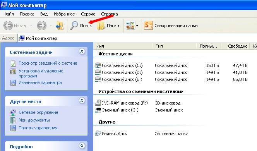Open the Справка menu
Image resolution: width=257 pixels, height=151 pixels.
pos(109,14)
